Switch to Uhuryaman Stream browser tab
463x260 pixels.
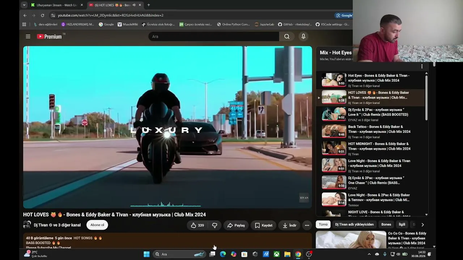[x=57, y=5]
